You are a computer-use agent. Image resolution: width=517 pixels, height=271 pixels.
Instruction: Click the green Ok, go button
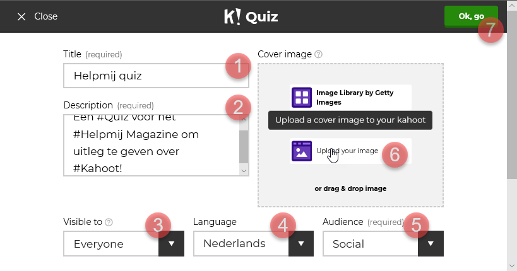coord(471,16)
